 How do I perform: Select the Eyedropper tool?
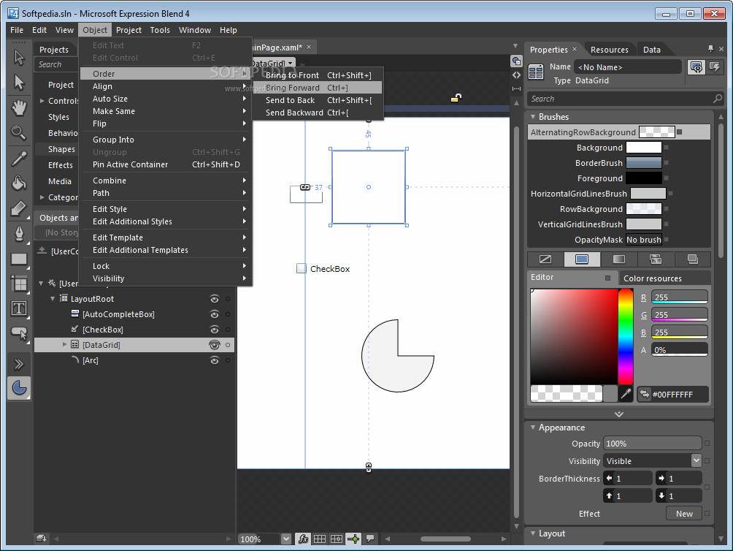pyautogui.click(x=19, y=159)
